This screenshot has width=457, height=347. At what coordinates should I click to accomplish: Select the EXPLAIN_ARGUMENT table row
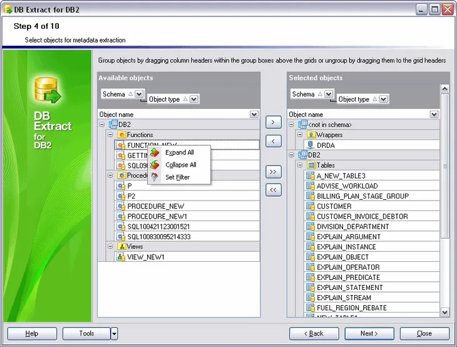372,237
